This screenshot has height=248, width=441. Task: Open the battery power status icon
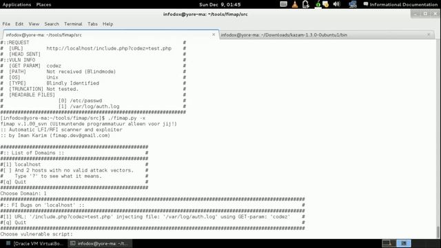[306, 4]
